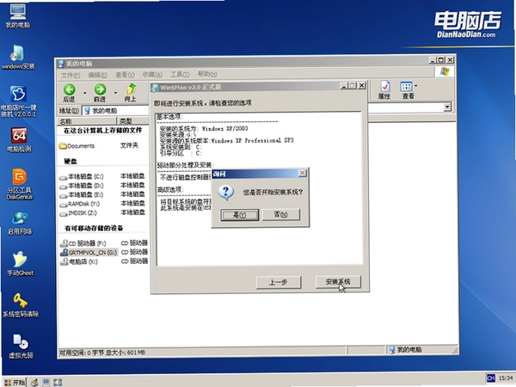Select 本地磁盘 (C:) drive
The width and height of the screenshot is (516, 387).
(x=82, y=176)
